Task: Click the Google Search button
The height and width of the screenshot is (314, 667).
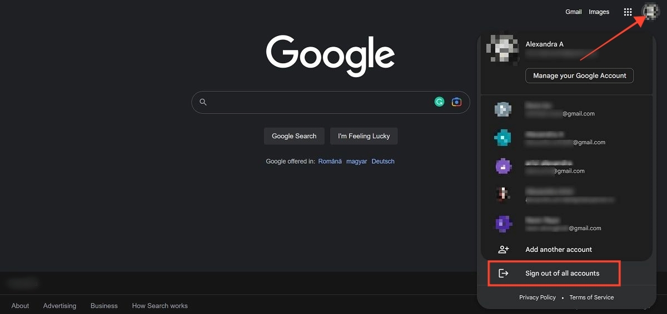Action: pos(294,136)
